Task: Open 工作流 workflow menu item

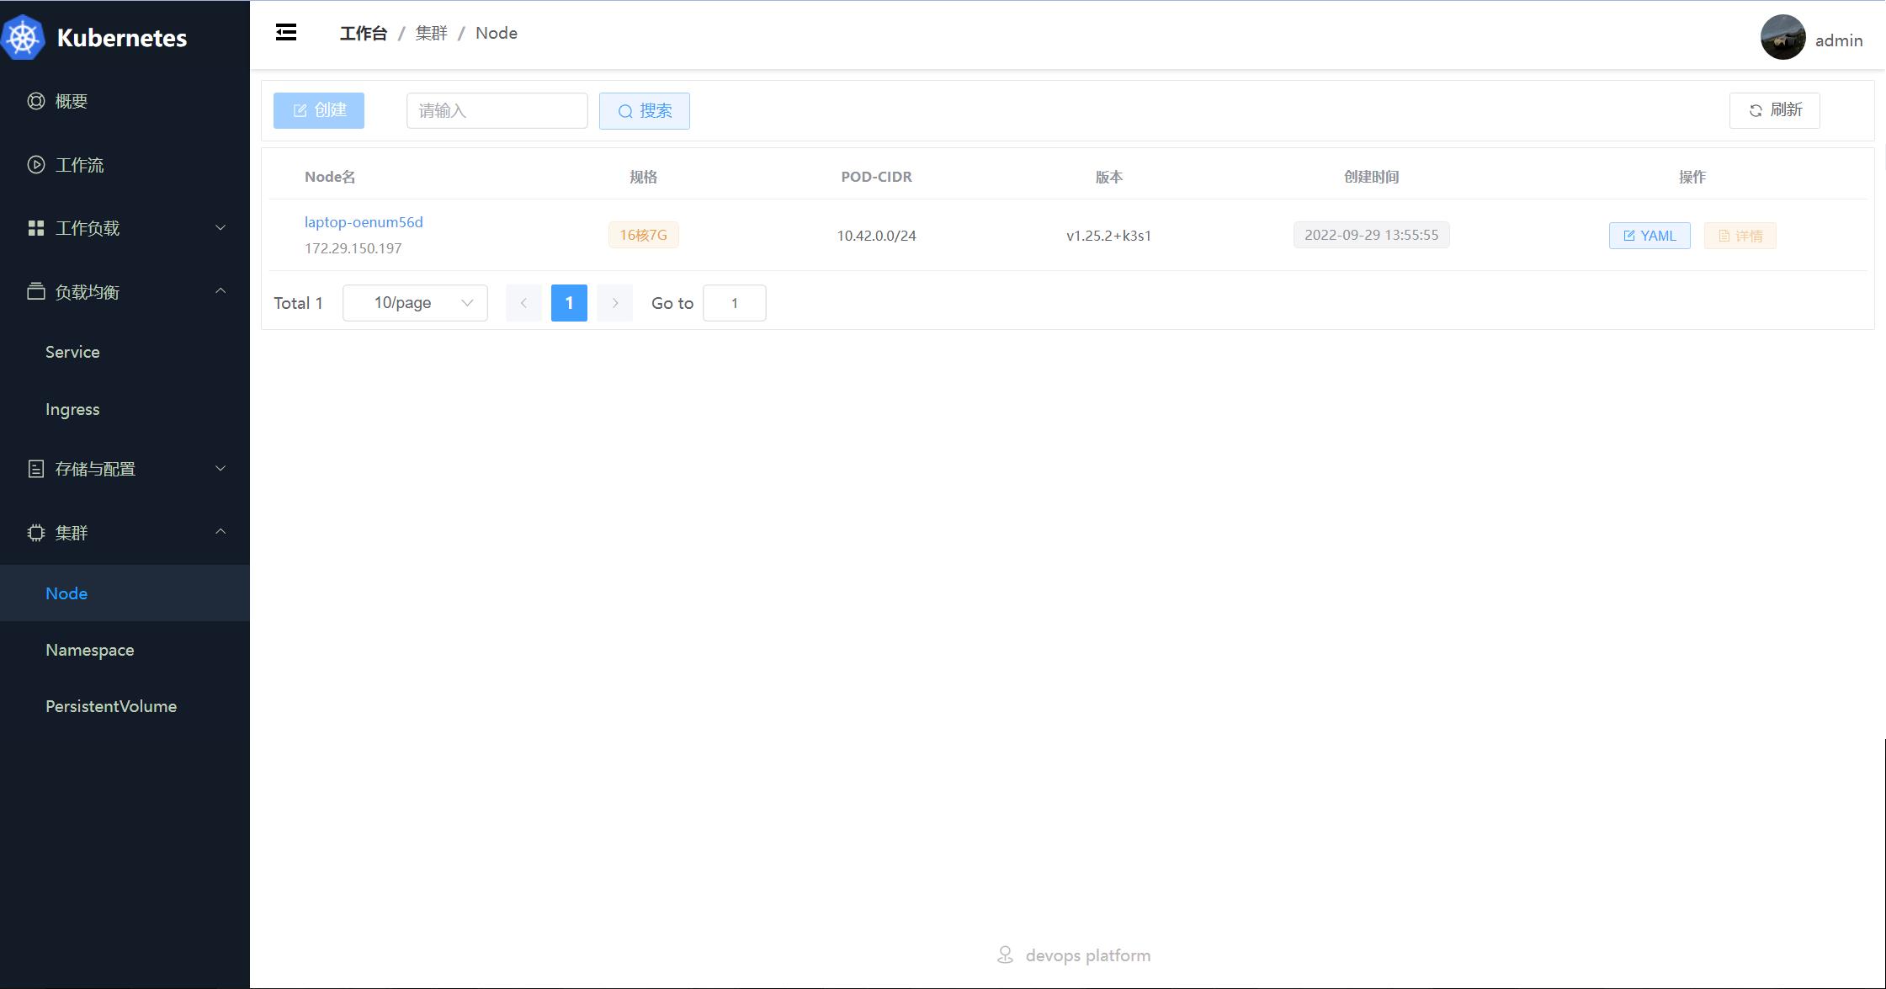Action: (x=79, y=165)
